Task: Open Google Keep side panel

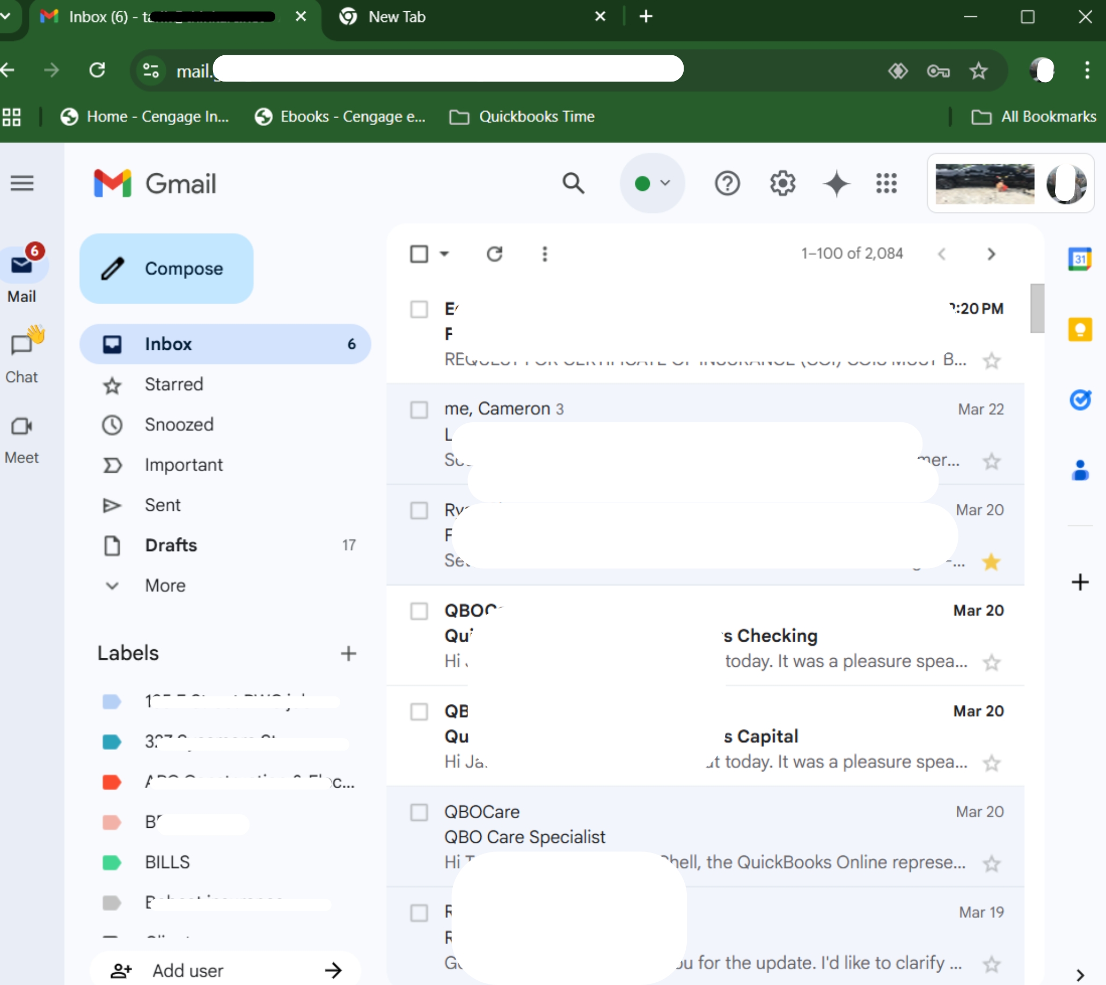Action: tap(1080, 329)
